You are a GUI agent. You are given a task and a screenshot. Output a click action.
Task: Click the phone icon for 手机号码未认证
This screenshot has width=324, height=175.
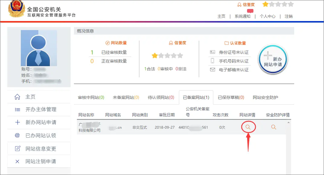[213, 61]
